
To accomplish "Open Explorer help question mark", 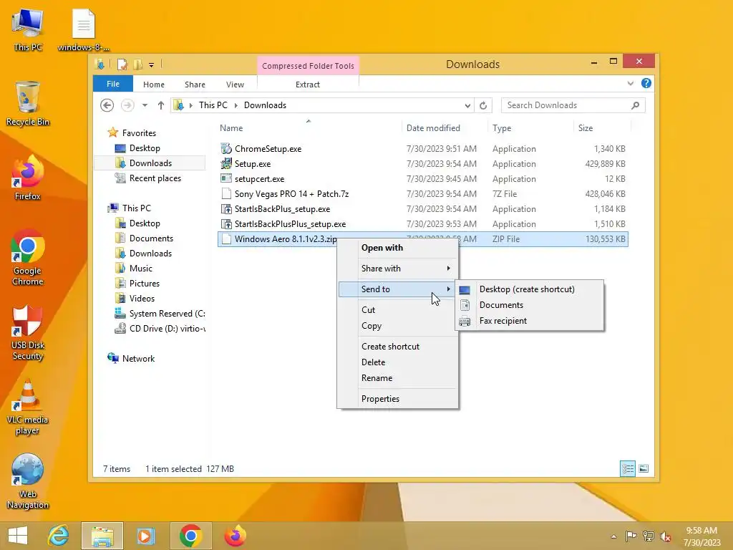I will coord(646,83).
